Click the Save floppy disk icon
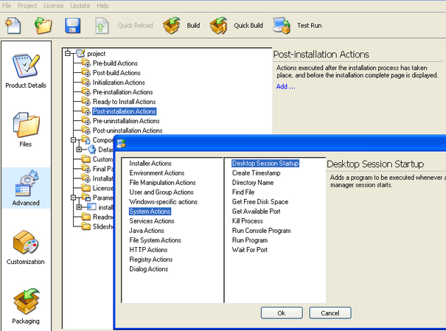446x331 pixels. [72, 26]
